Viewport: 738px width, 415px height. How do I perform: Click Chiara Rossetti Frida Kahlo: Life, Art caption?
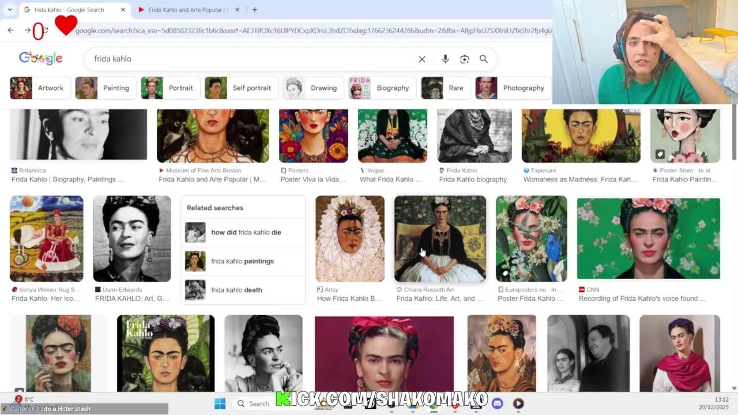point(440,299)
